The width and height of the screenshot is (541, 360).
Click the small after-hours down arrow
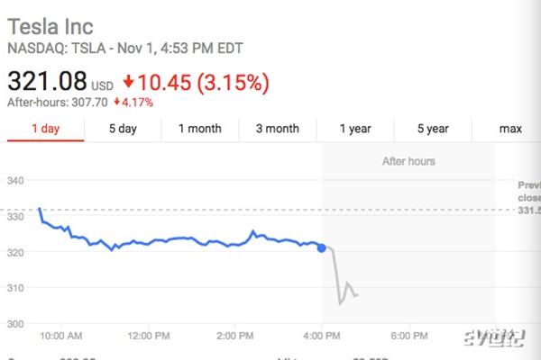(x=117, y=102)
